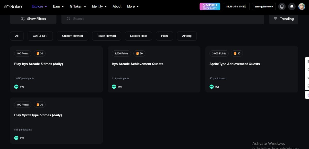Click the Galxe logo

point(13,6)
